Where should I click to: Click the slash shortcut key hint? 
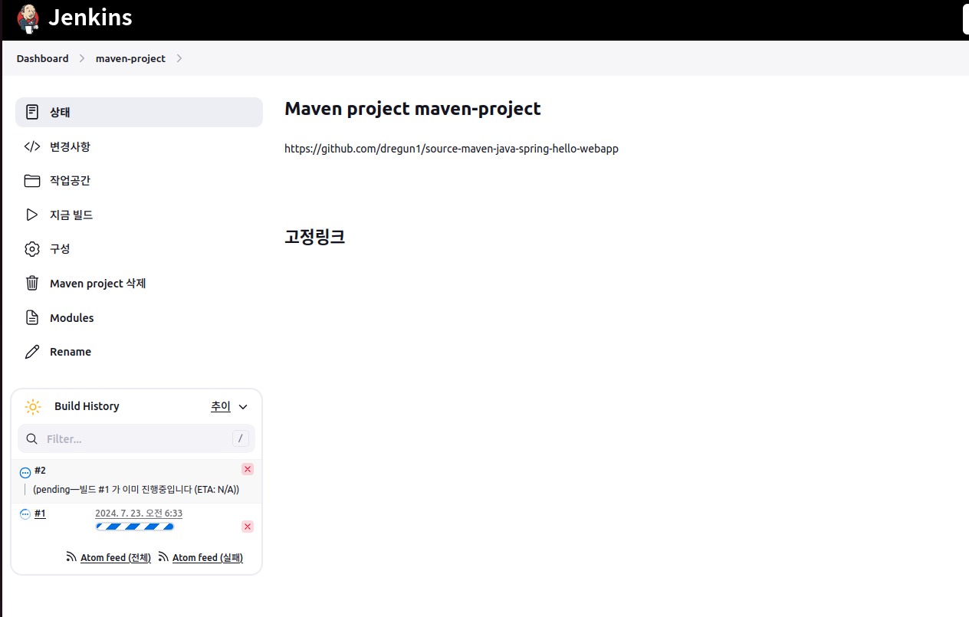point(241,438)
